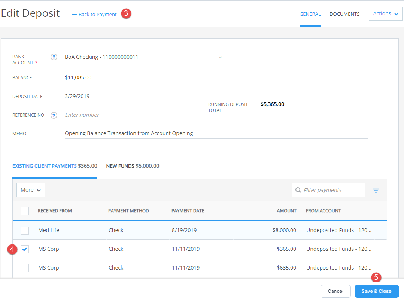
Task: Click the Filter payments search box
Action: 328,190
